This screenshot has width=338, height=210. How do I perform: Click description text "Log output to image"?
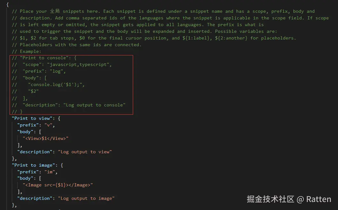(86, 198)
